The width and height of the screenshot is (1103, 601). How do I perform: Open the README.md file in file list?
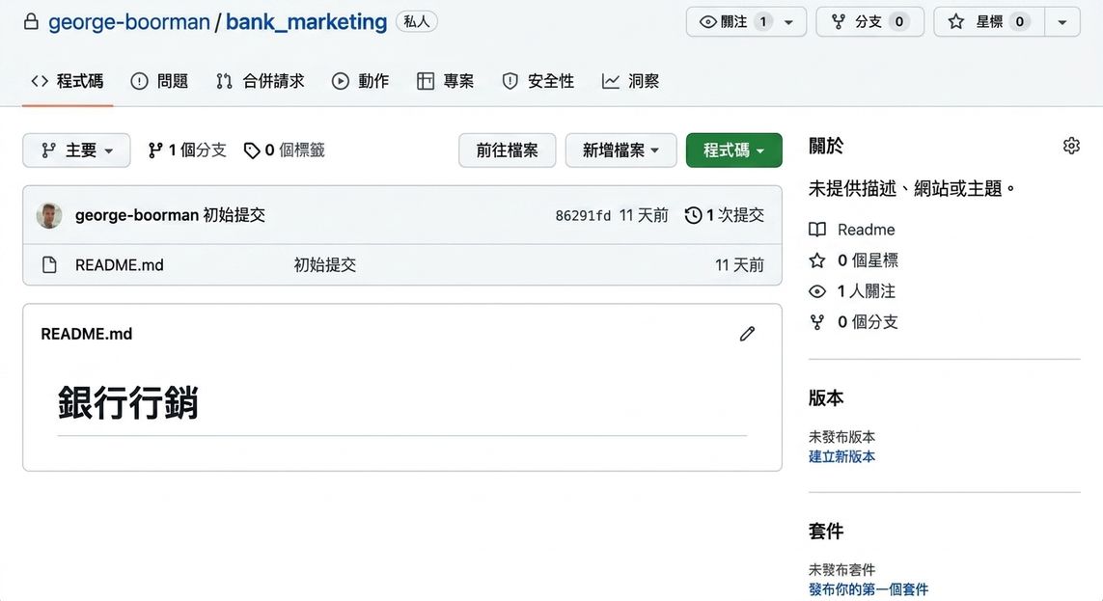(x=119, y=265)
